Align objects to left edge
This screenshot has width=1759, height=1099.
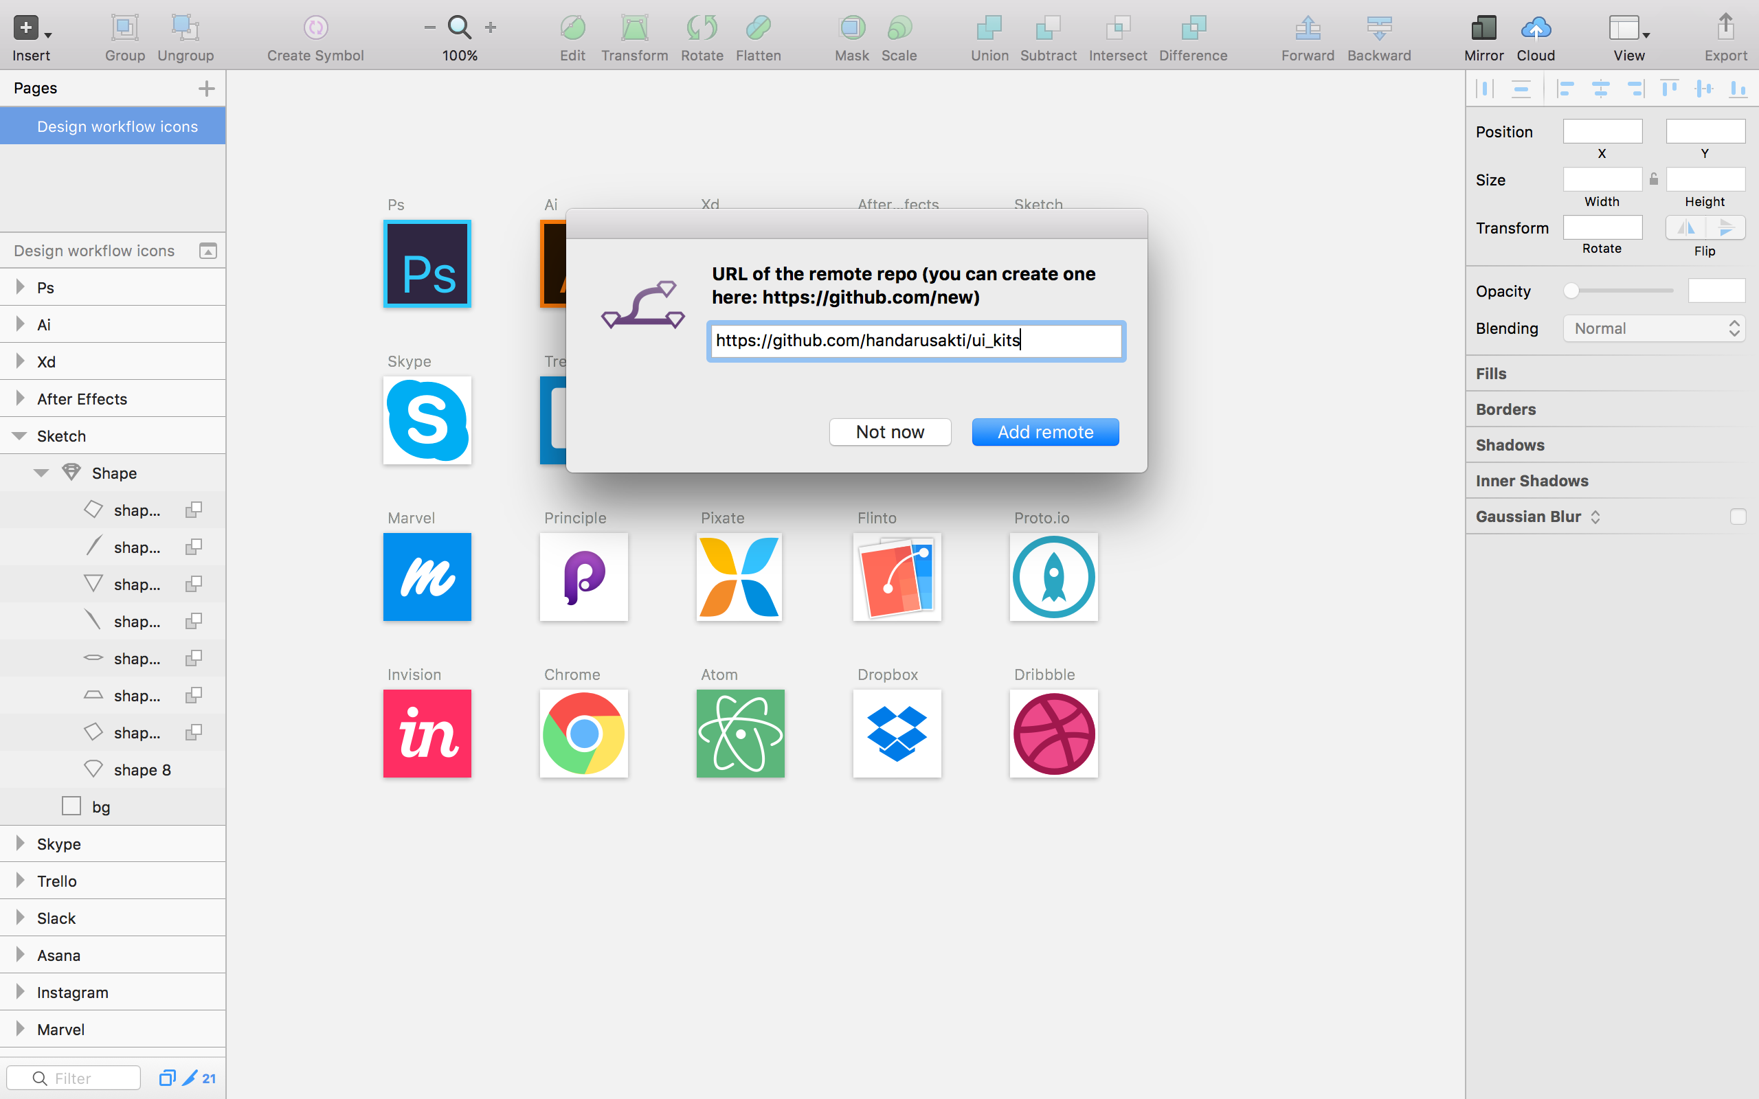click(1565, 89)
